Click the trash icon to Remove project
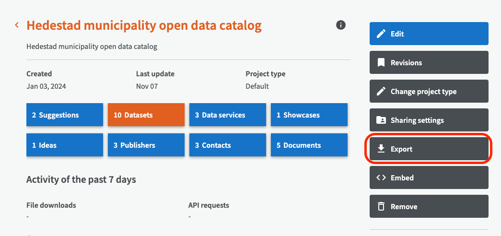The width and height of the screenshot is (501, 236). (381, 207)
